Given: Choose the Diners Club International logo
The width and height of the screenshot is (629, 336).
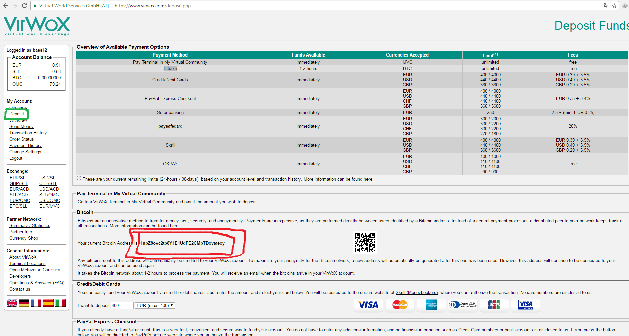Looking at the screenshot, I should click(x=463, y=305).
